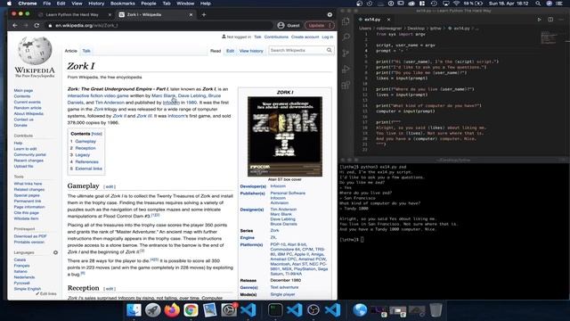This screenshot has width=570, height=321.
Task: Open the History menu
Action: pyautogui.click(x=96, y=4)
